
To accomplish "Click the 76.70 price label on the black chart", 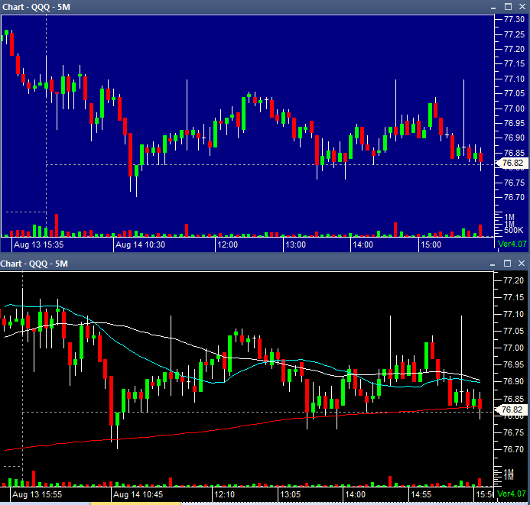I will (x=513, y=450).
